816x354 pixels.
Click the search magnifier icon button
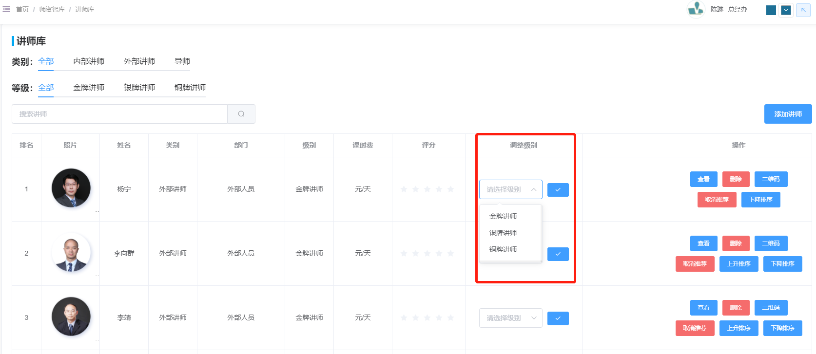241,114
